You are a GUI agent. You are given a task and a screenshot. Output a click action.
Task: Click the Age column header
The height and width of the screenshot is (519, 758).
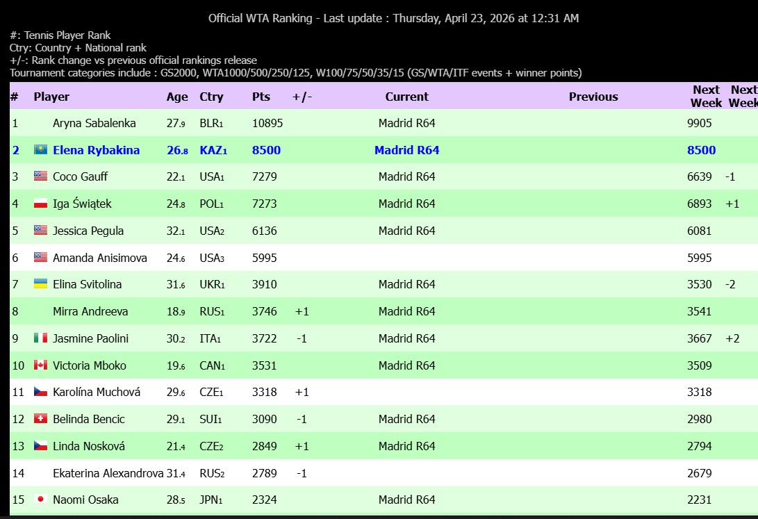[177, 97]
